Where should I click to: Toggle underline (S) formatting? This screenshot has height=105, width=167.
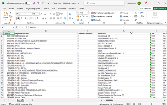click(25, 18)
